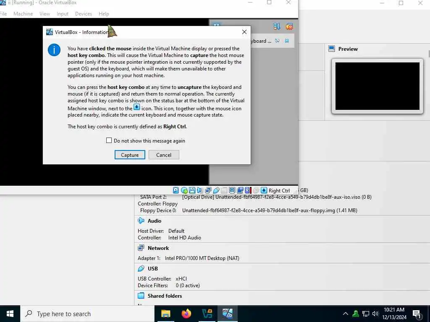Viewport: 430px width, 322px height.
Task: Click the network adapters status icon
Action: point(208,190)
